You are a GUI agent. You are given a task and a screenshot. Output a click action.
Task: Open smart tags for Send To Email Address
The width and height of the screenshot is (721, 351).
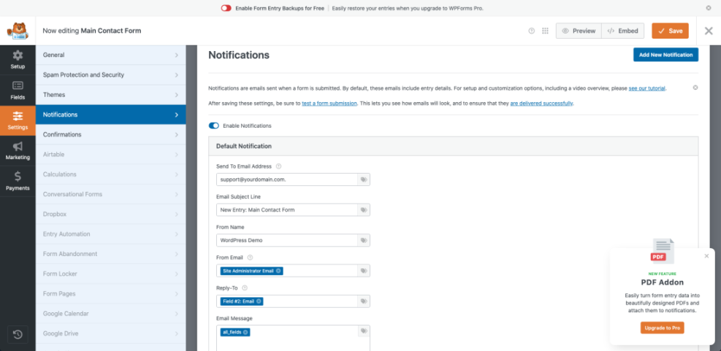click(364, 180)
